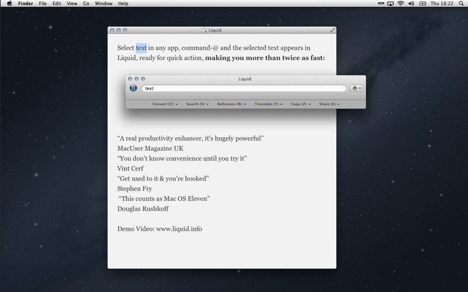Expand the Reference (R) menu

(232, 104)
